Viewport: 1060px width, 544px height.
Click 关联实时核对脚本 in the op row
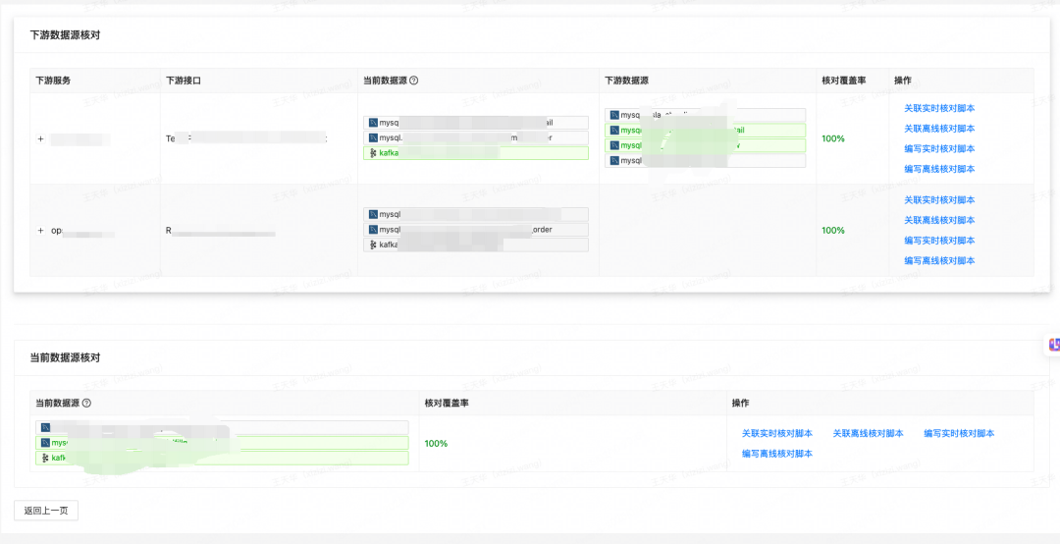[939, 200]
